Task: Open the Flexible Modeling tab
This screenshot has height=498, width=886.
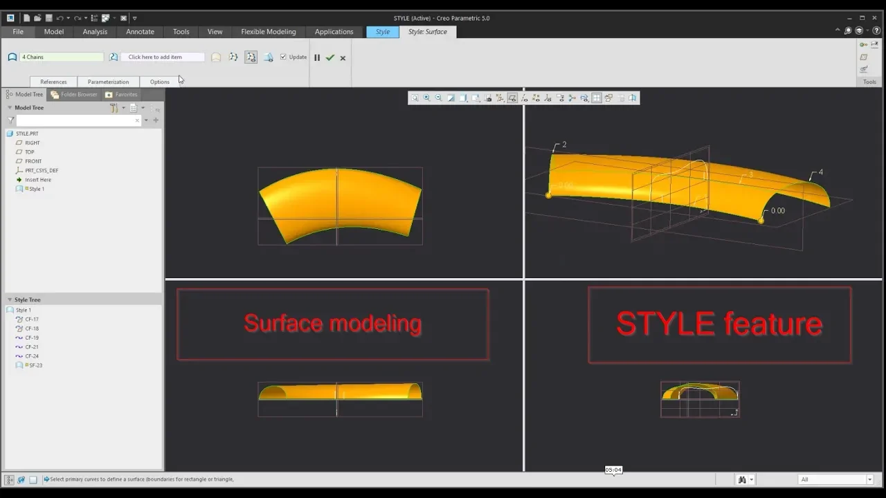Action: click(x=268, y=32)
